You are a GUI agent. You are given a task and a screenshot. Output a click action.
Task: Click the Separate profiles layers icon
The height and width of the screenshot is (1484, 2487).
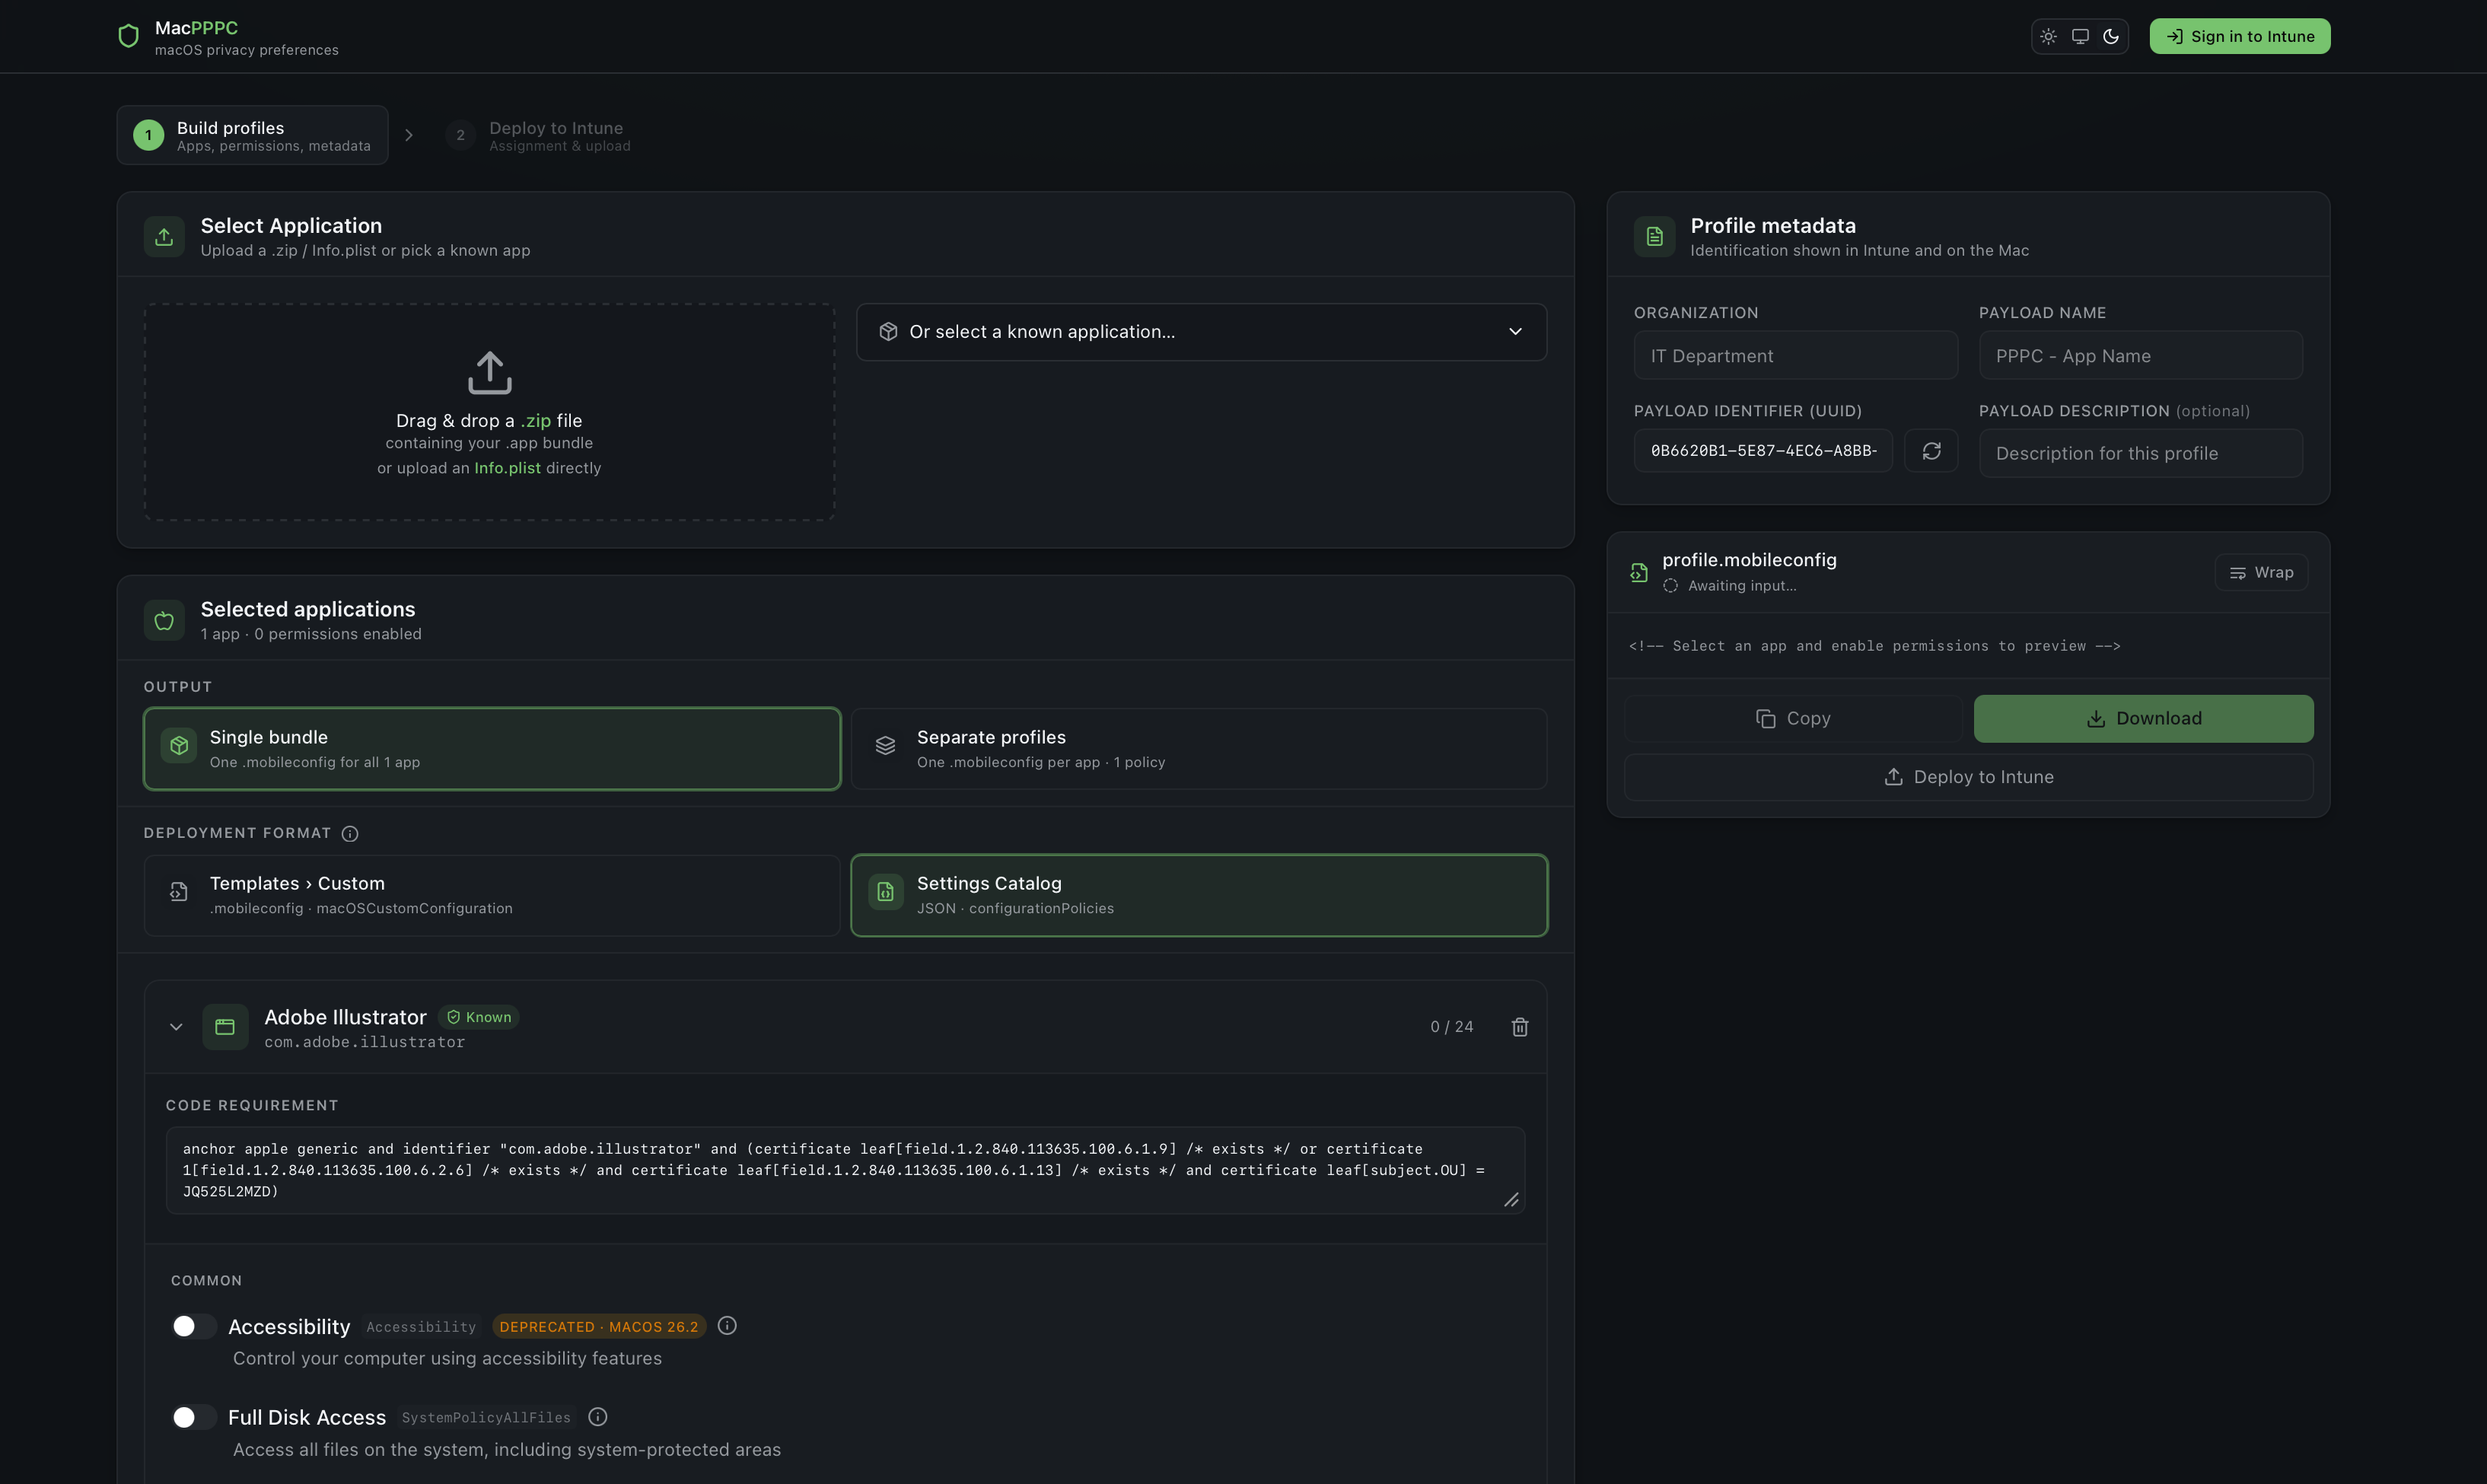point(885,746)
